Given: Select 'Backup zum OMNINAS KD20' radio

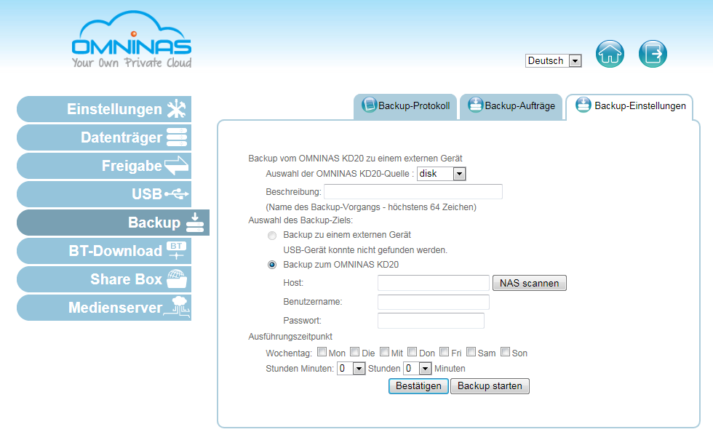Looking at the screenshot, I should click(272, 265).
